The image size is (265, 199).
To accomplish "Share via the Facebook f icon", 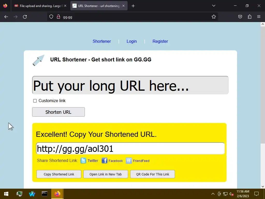I will point(105,161).
